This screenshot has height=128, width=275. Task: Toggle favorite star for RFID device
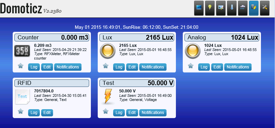[21, 111]
